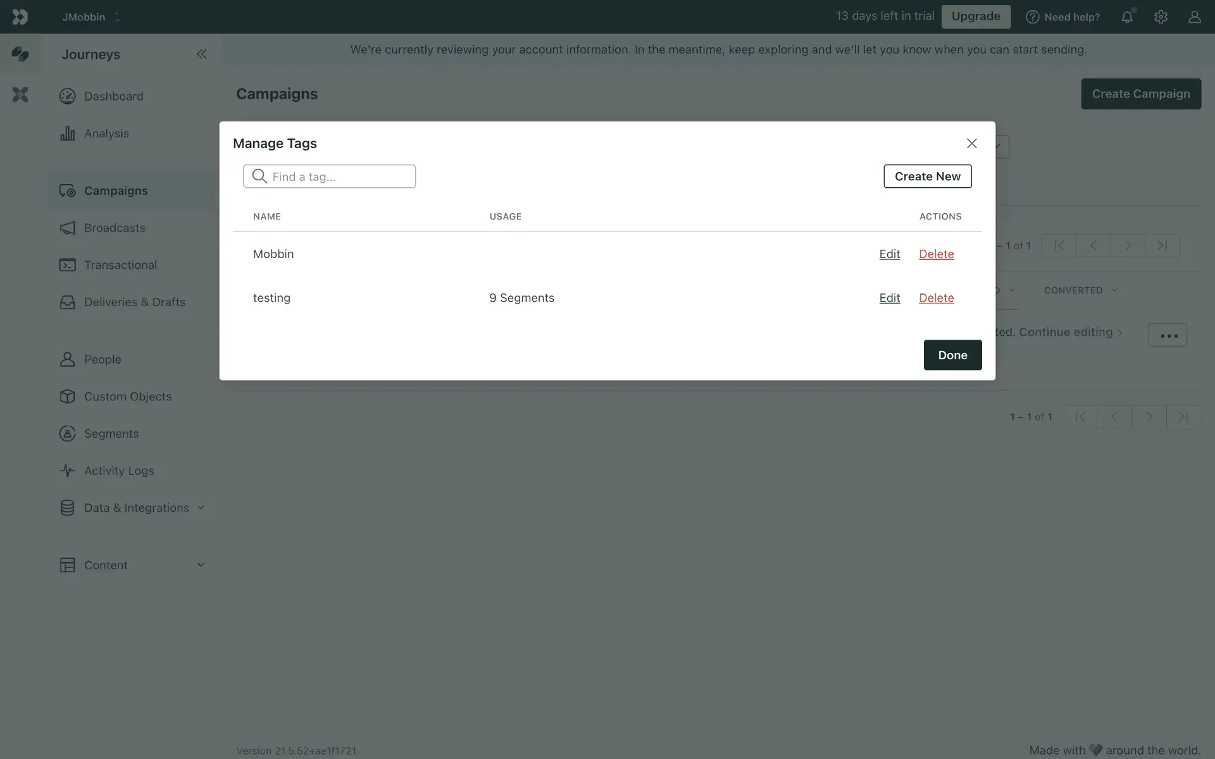Delete the testing tag
Viewport: 1215px width, 759px height.
click(x=936, y=298)
